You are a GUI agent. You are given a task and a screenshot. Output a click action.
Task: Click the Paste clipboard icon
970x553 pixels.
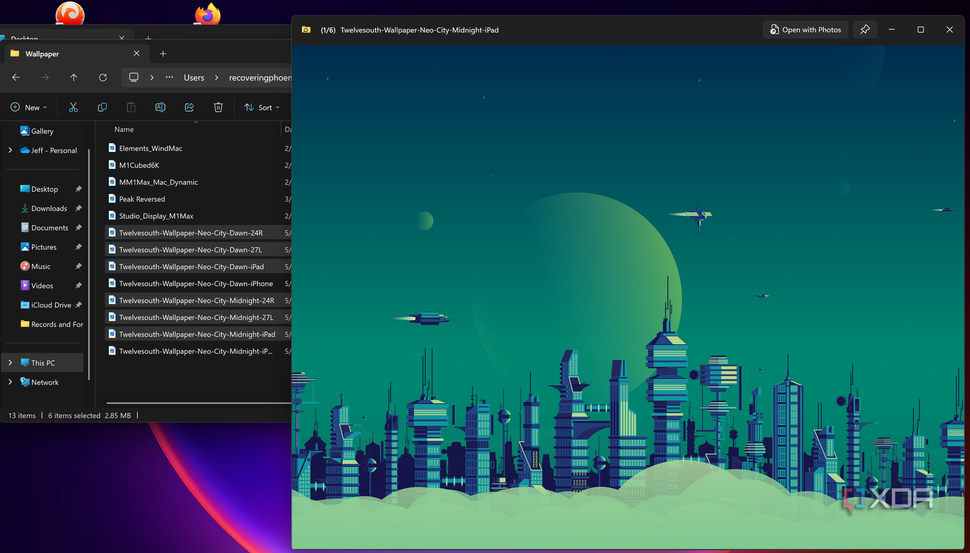tap(131, 107)
